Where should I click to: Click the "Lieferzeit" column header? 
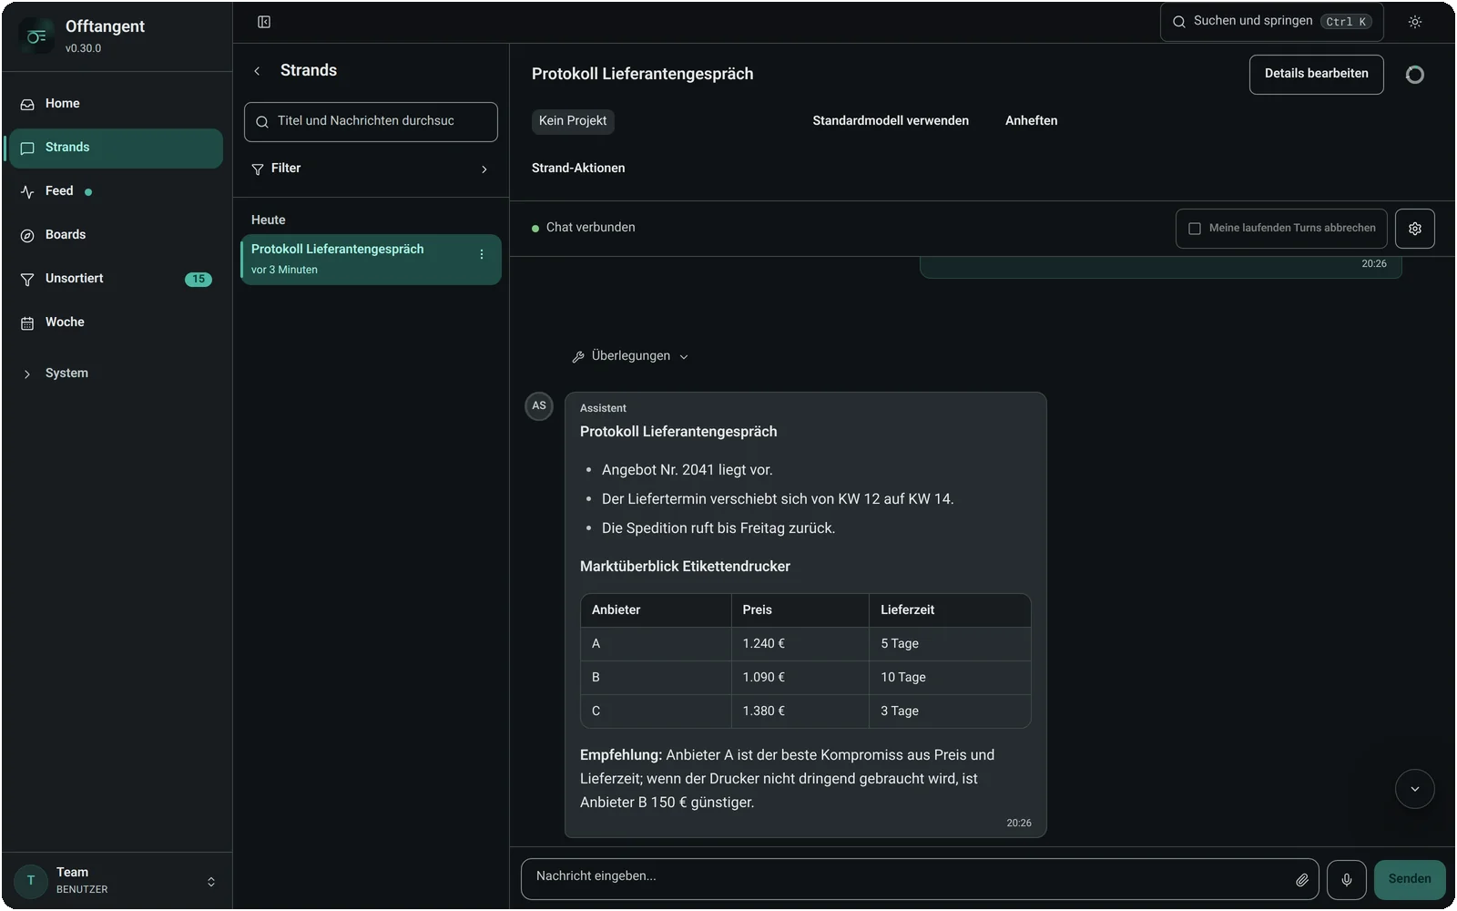tap(950, 610)
